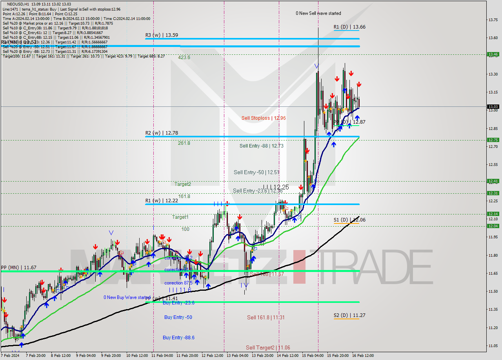
Task: Click the 'Target2' green label
Action: click(183, 184)
